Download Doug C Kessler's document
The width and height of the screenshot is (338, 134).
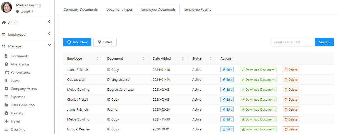pyautogui.click(x=258, y=129)
